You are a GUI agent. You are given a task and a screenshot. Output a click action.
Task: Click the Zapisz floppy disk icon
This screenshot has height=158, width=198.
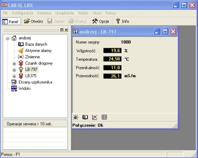coord(50,21)
